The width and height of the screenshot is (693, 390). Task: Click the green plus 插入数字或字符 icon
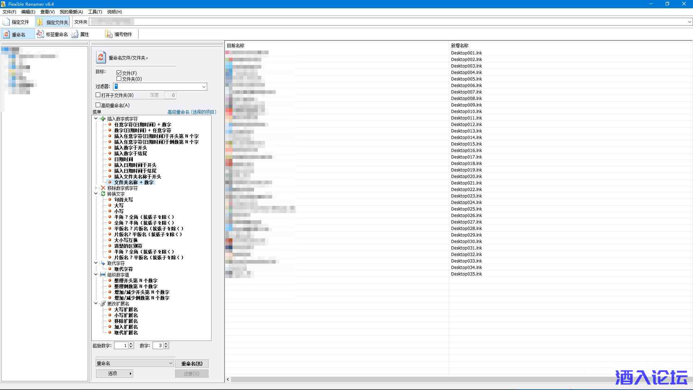pos(103,119)
